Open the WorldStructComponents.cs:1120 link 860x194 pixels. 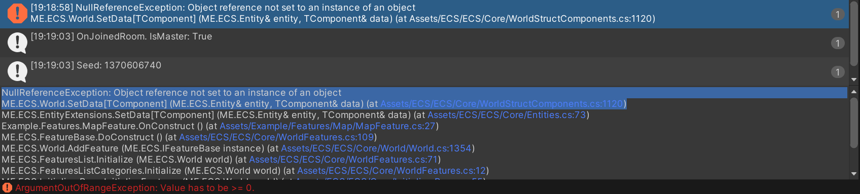502,104
